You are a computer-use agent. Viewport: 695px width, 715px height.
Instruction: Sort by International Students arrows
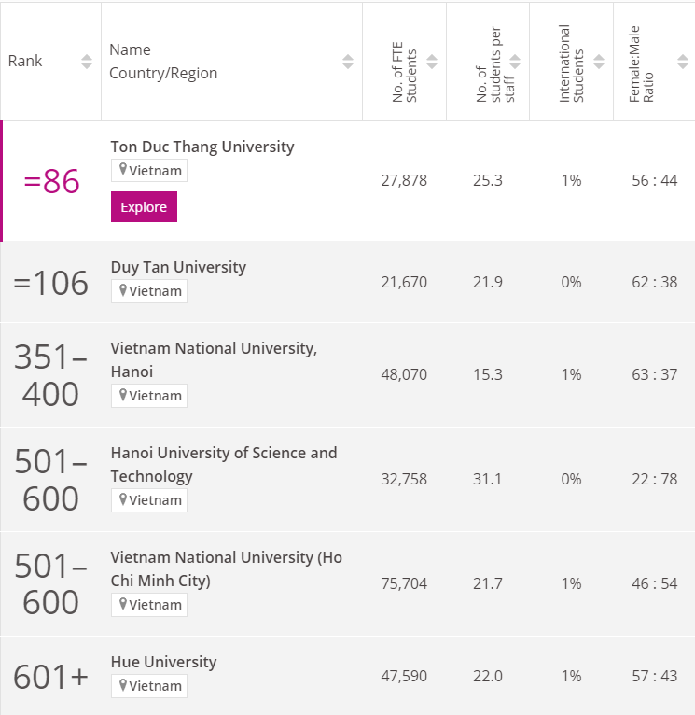click(599, 62)
